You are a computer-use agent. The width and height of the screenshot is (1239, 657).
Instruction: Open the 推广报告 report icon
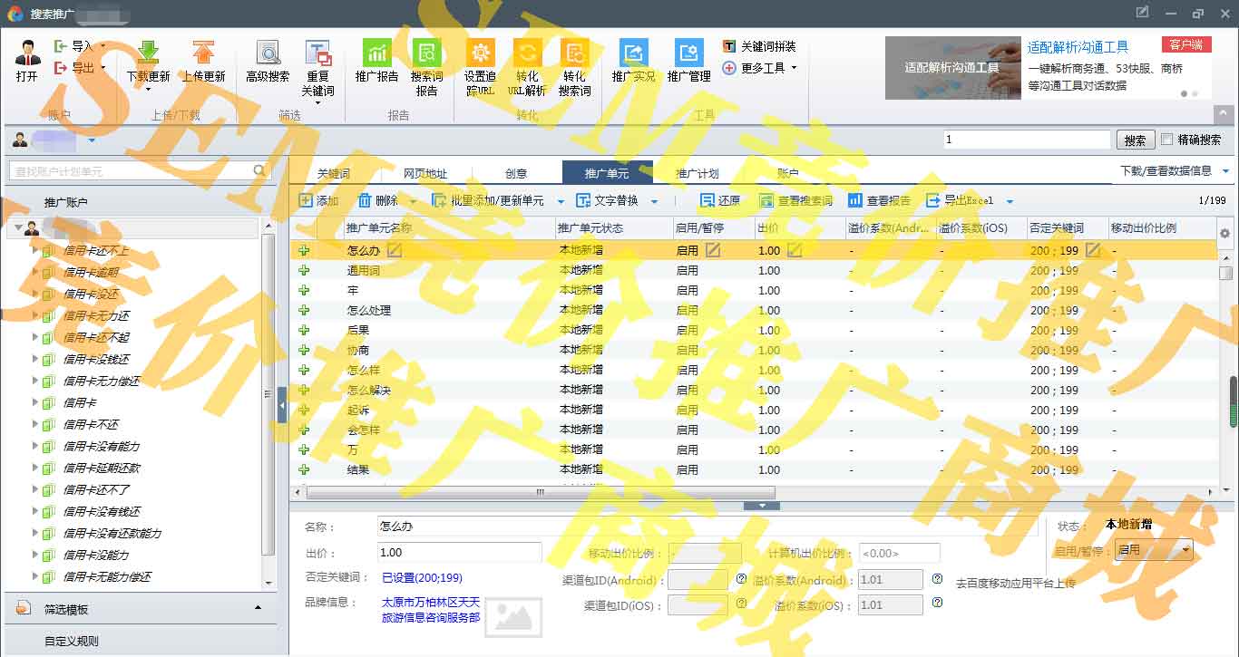(x=376, y=53)
